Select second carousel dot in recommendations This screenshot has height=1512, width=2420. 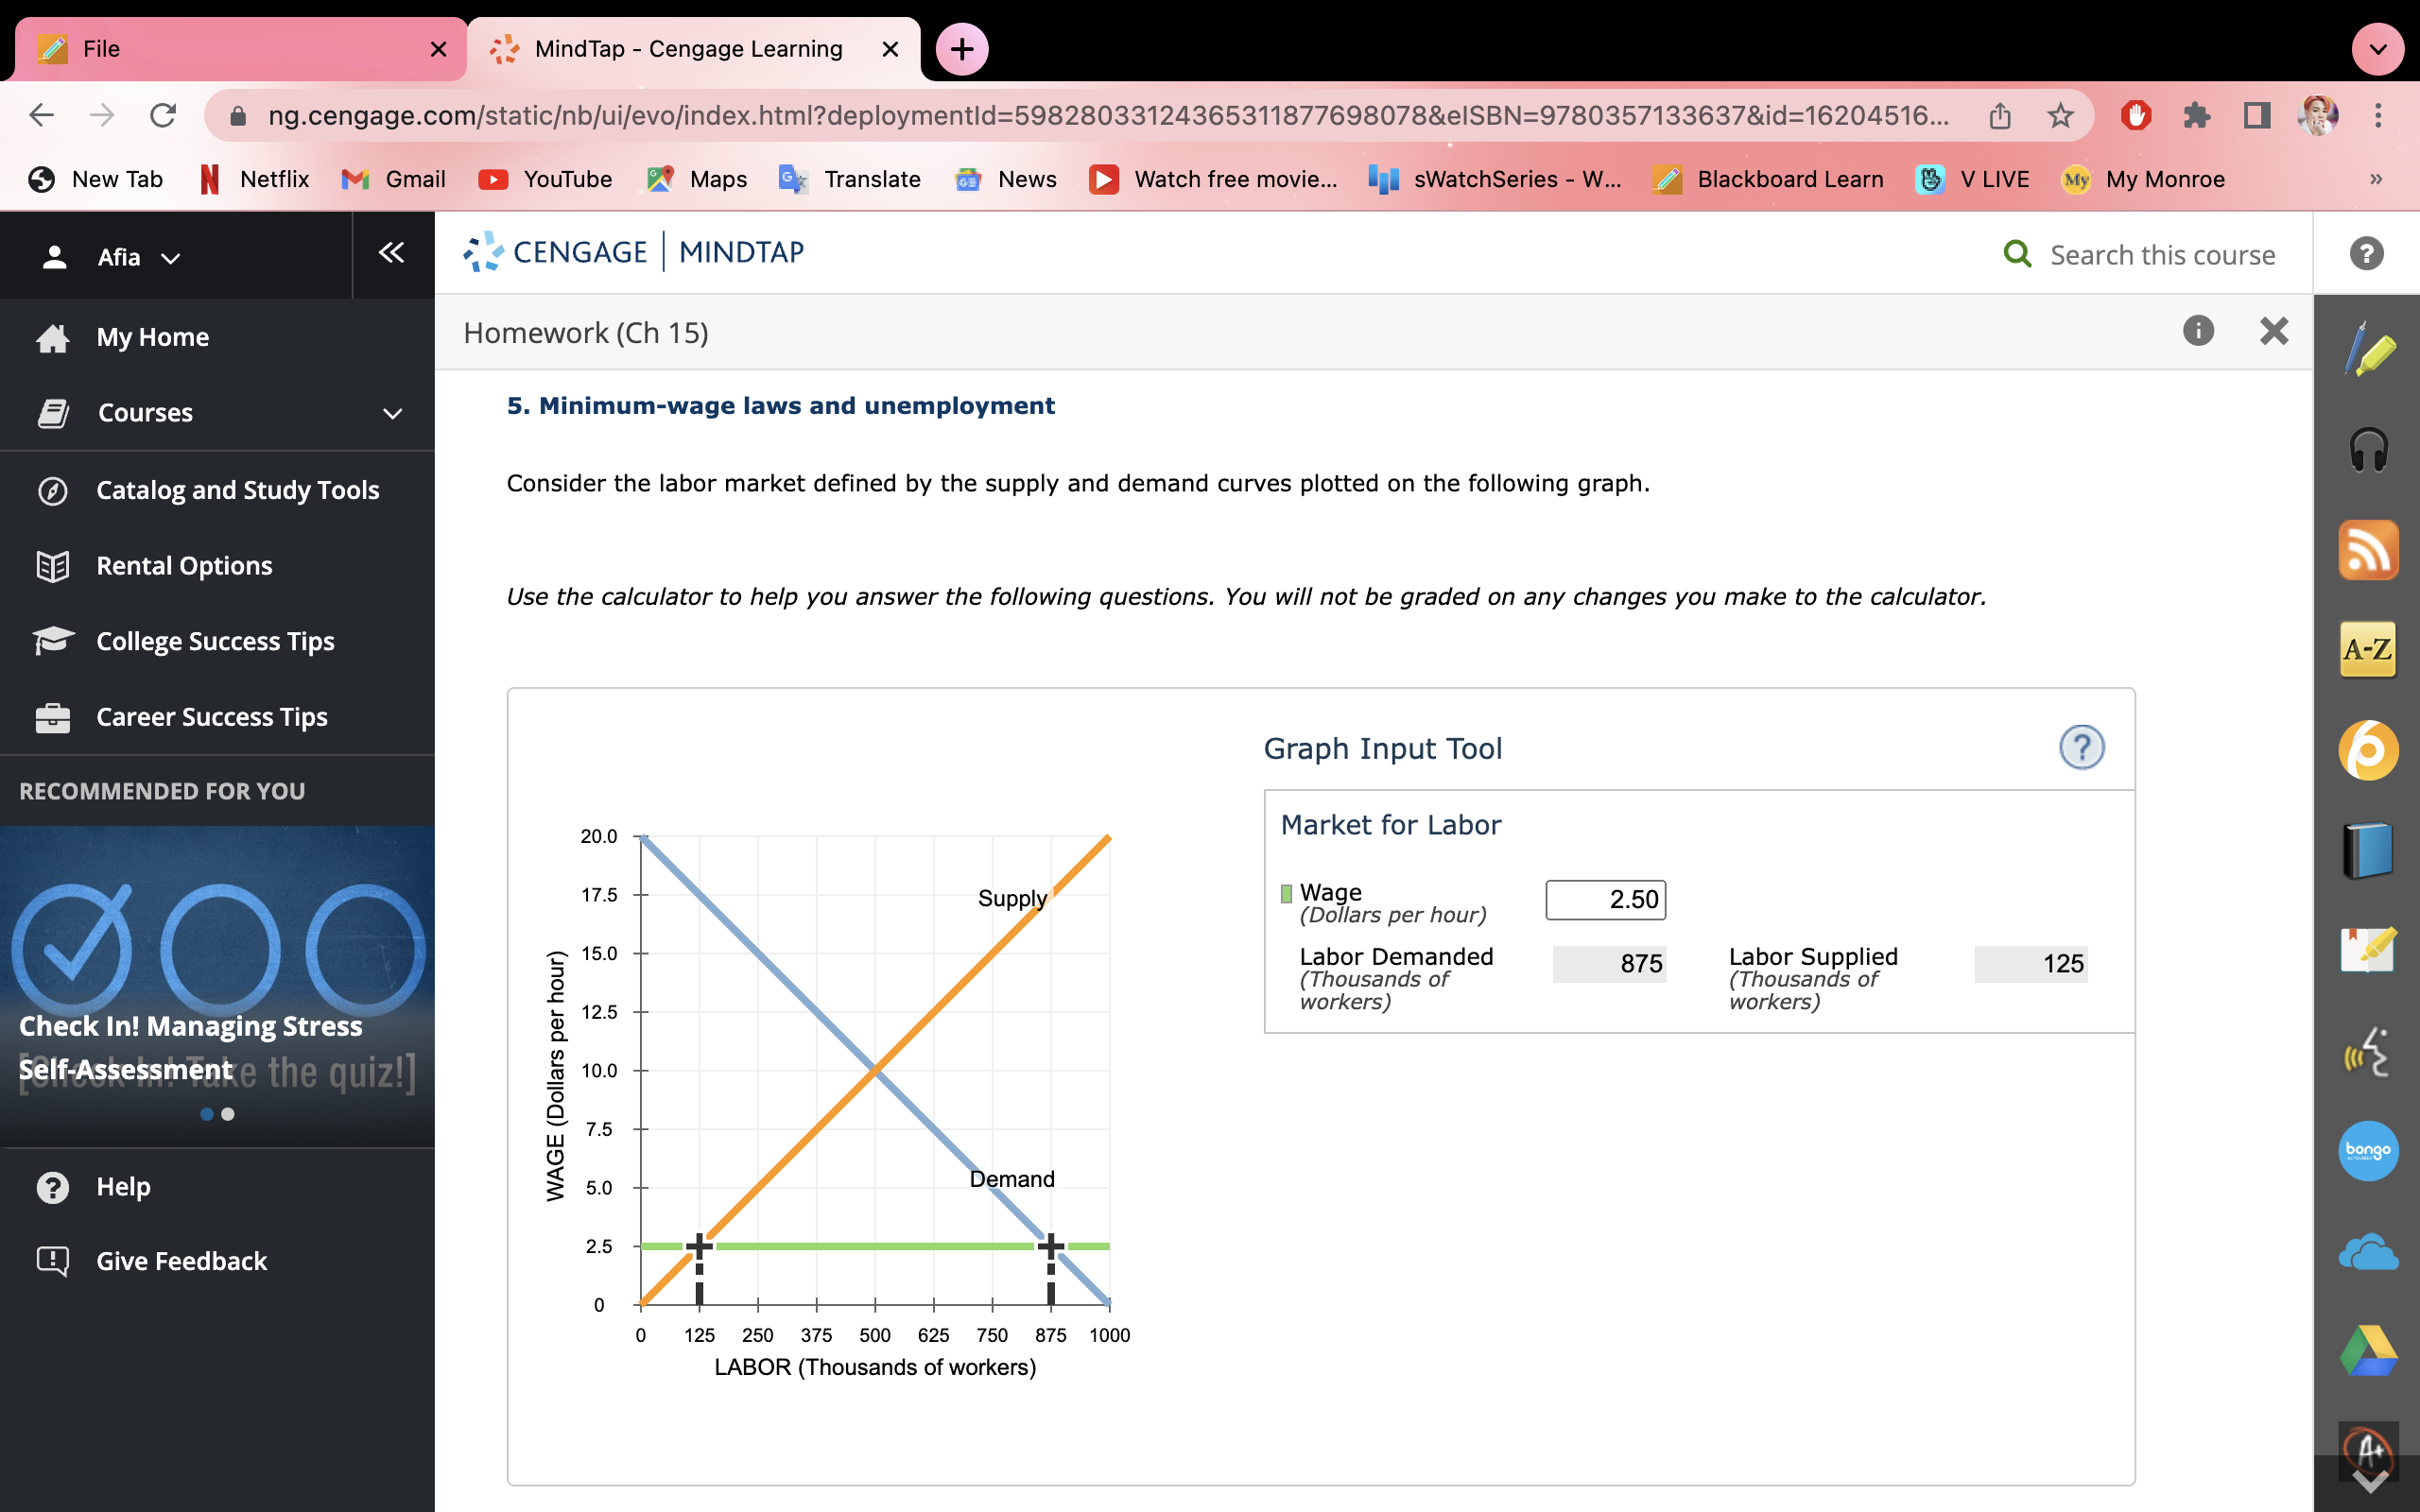pos(228,1114)
